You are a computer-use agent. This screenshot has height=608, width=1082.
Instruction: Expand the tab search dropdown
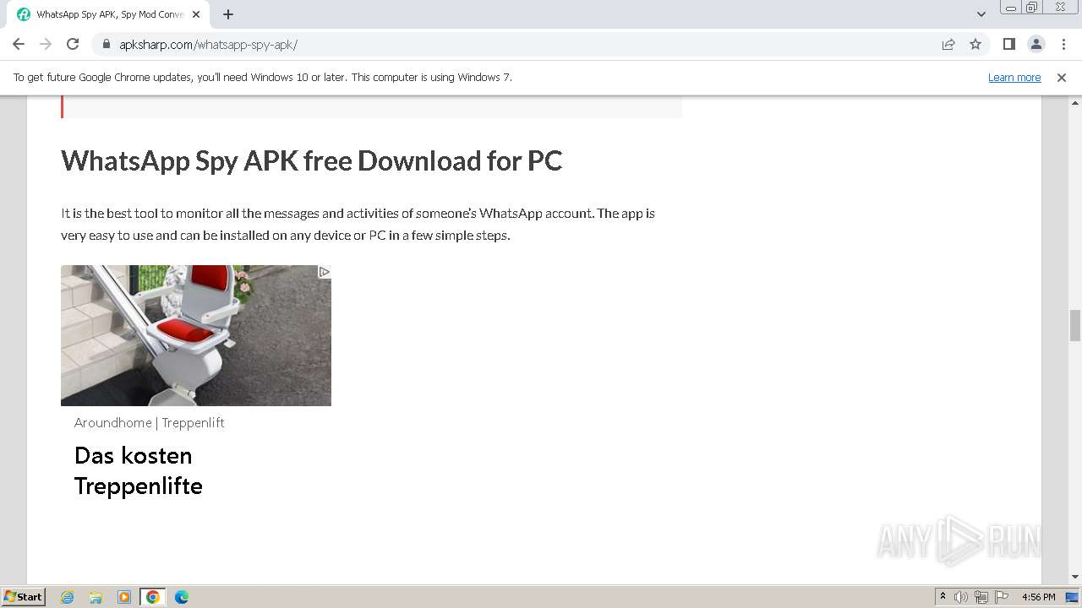tap(981, 14)
